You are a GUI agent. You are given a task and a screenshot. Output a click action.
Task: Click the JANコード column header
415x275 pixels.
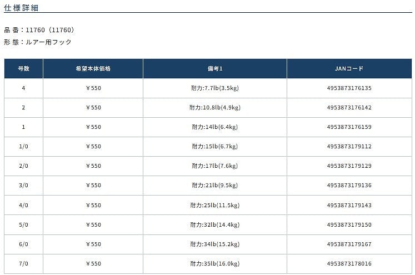tap(349, 68)
